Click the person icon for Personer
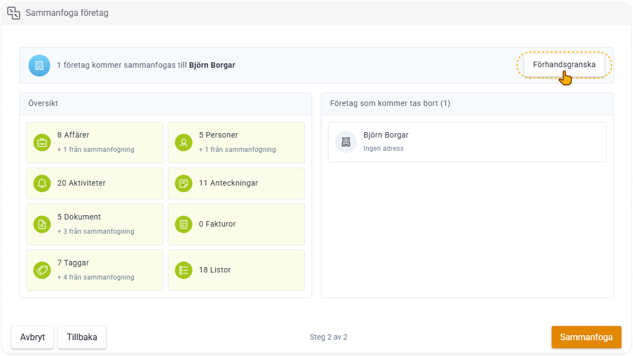 [184, 143]
